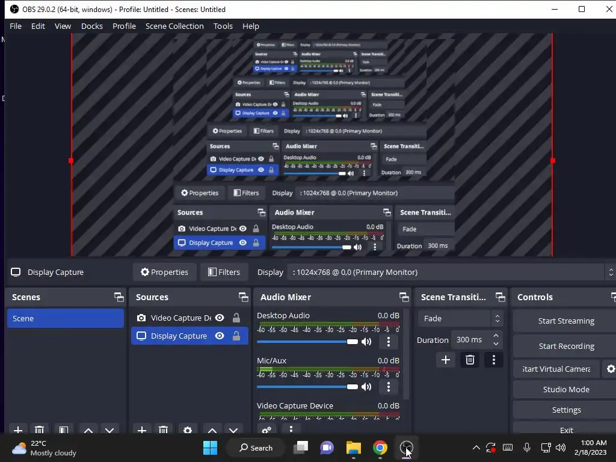Screen dimensions: 616x462
Task: Open Chrome from the taskbar
Action: [x=380, y=448]
